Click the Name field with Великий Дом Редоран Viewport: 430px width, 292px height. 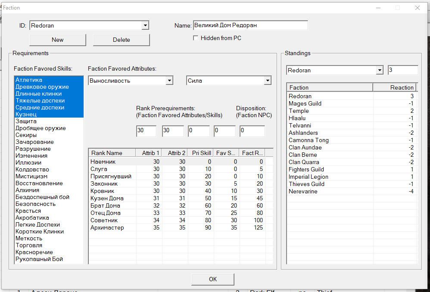(x=250, y=25)
